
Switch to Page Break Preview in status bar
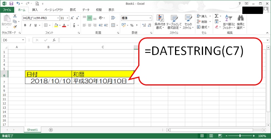coord(220,136)
